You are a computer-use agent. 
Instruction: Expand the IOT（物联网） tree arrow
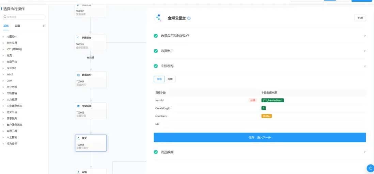point(3,49)
